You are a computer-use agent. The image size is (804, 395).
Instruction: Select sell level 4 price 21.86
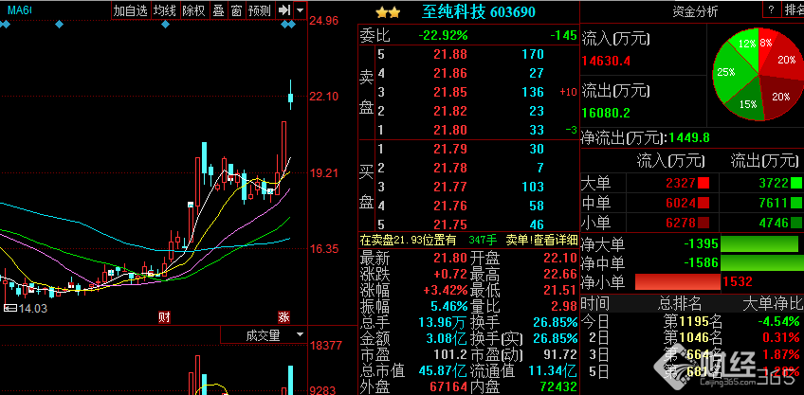click(450, 73)
